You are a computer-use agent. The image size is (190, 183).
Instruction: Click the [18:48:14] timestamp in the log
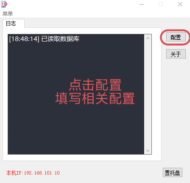24,39
